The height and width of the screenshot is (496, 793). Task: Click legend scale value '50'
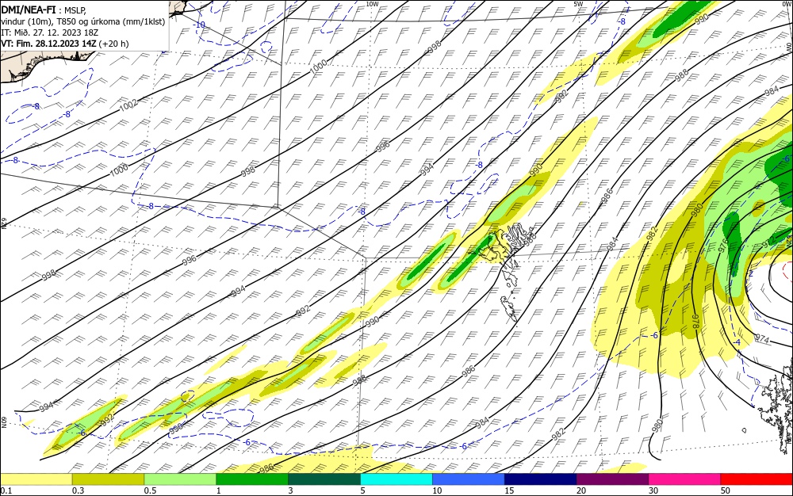click(x=726, y=490)
